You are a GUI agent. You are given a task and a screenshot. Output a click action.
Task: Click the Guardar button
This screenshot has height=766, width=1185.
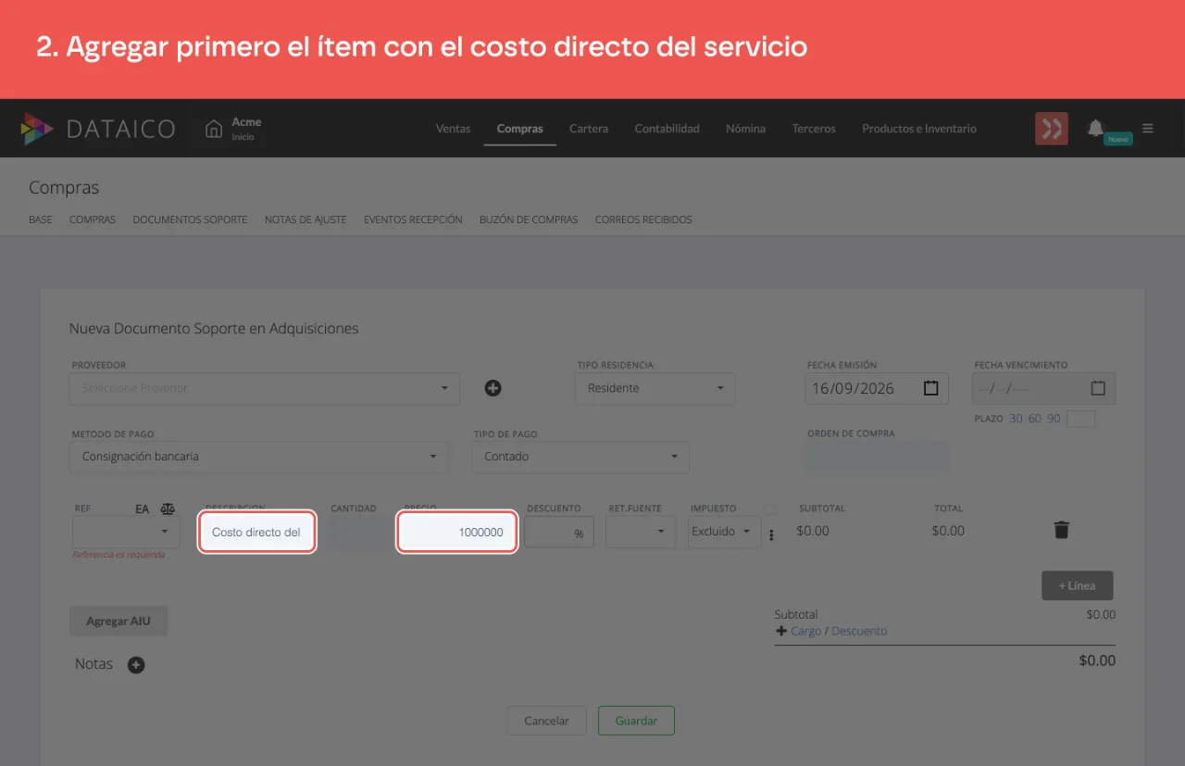click(x=636, y=721)
